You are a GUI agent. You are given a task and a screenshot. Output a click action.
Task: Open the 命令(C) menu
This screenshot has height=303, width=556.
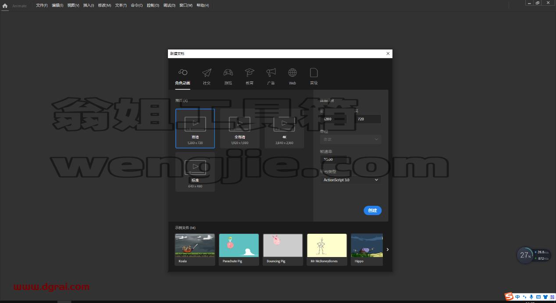[x=137, y=5]
